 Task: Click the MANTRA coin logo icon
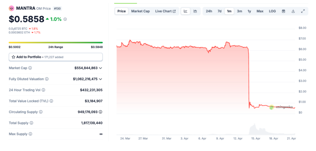11,8
